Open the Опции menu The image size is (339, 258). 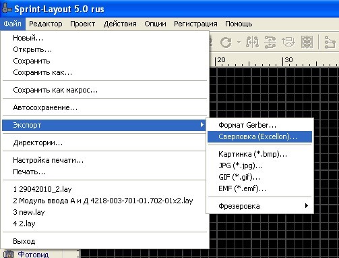click(155, 24)
